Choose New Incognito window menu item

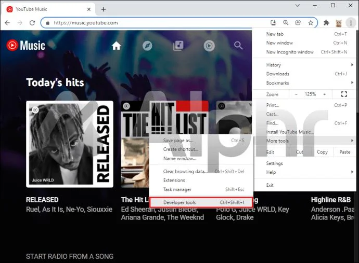304,52
